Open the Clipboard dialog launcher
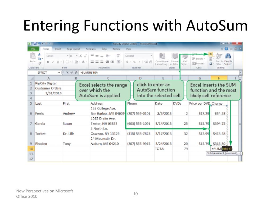 43,68
